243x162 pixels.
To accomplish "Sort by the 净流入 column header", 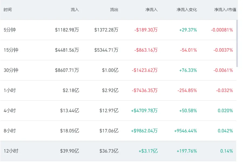I will coord(151,10).
